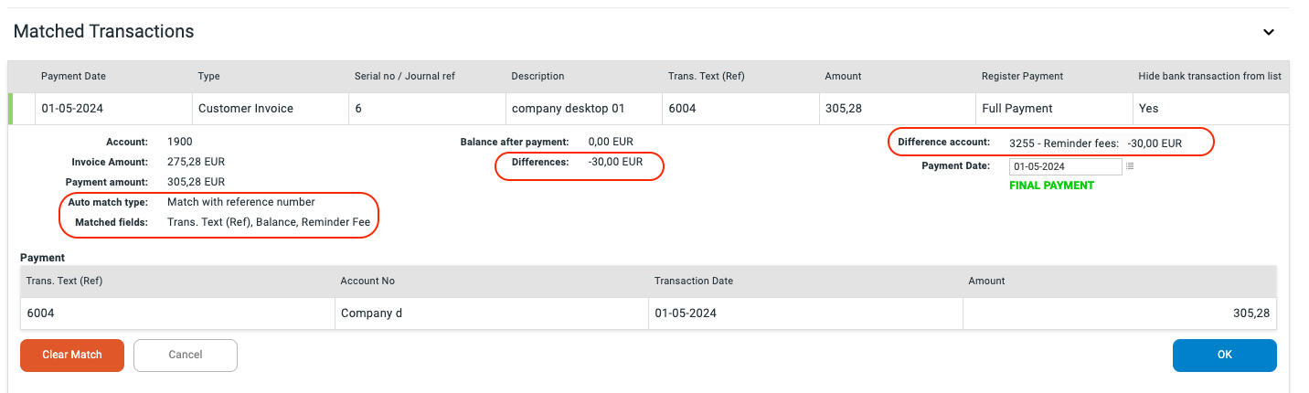The height and width of the screenshot is (393, 1309).
Task: Click the Description column header
Action: coord(537,76)
